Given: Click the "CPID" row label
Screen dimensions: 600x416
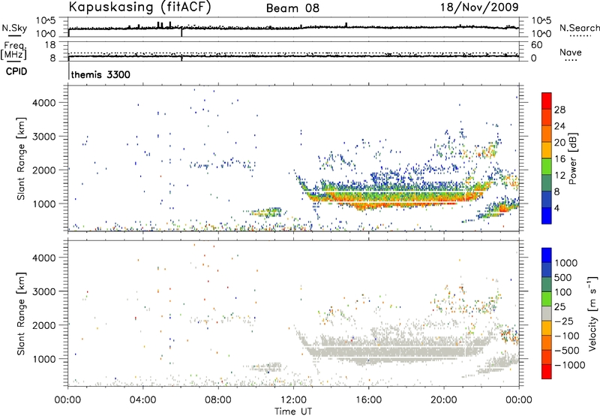Looking at the screenshot, I should click(x=16, y=71).
